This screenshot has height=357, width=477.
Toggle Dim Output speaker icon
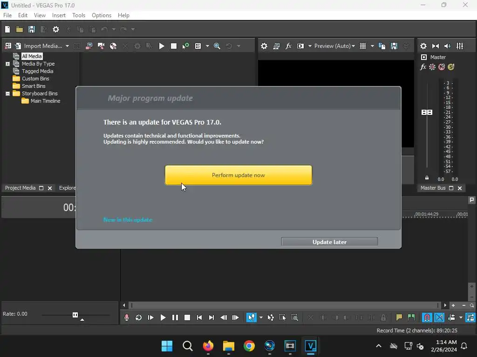[448, 46]
